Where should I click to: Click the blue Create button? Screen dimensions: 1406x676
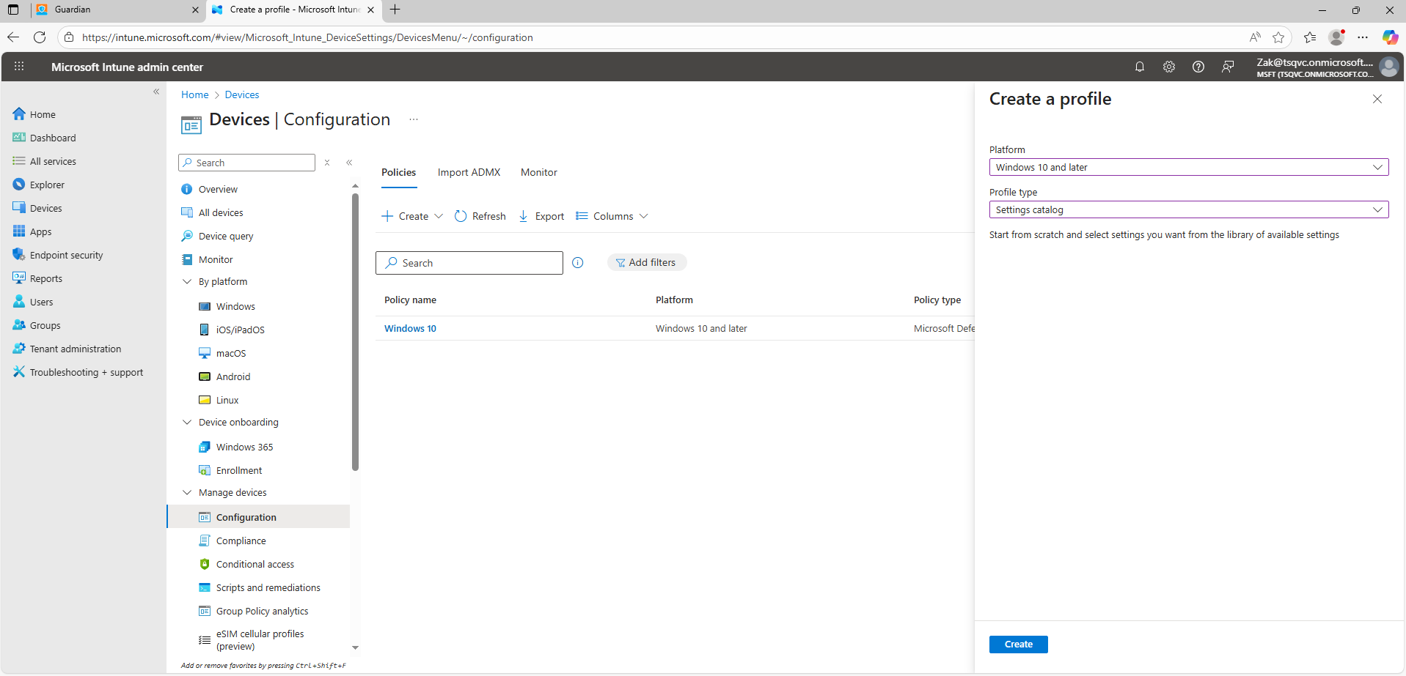click(x=1018, y=644)
